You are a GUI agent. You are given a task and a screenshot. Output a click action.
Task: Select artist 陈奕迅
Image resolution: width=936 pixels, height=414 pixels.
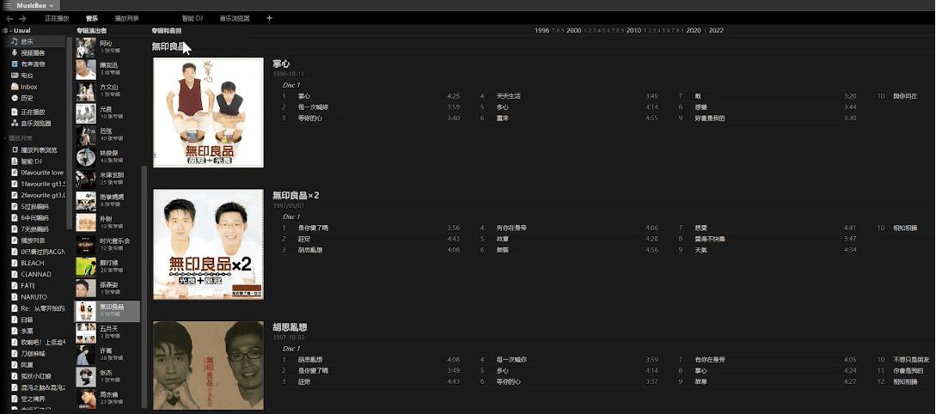pos(107,69)
